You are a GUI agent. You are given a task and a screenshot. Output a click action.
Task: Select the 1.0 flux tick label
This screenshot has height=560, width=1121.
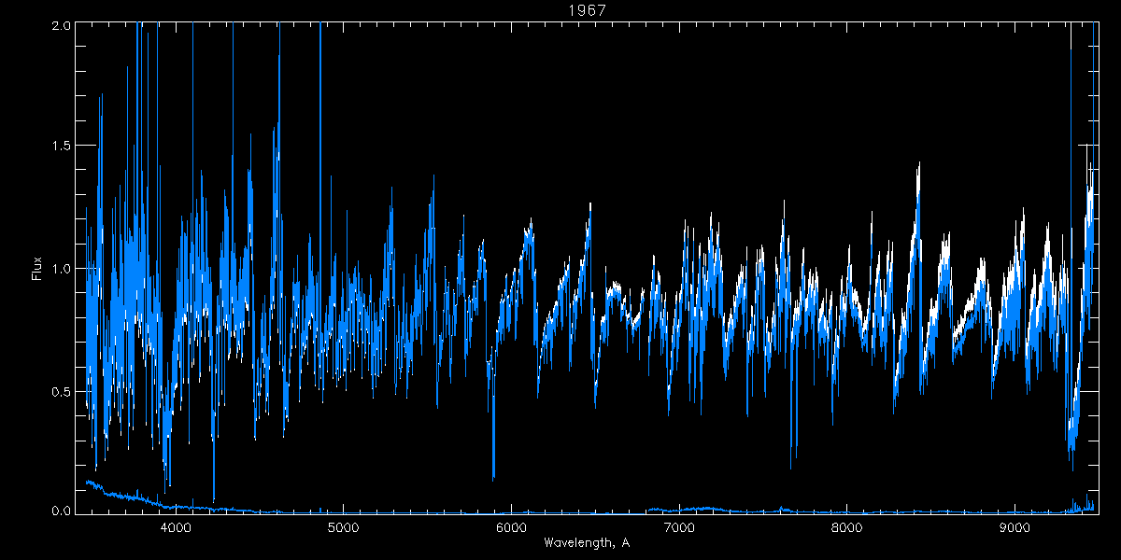[x=61, y=269]
